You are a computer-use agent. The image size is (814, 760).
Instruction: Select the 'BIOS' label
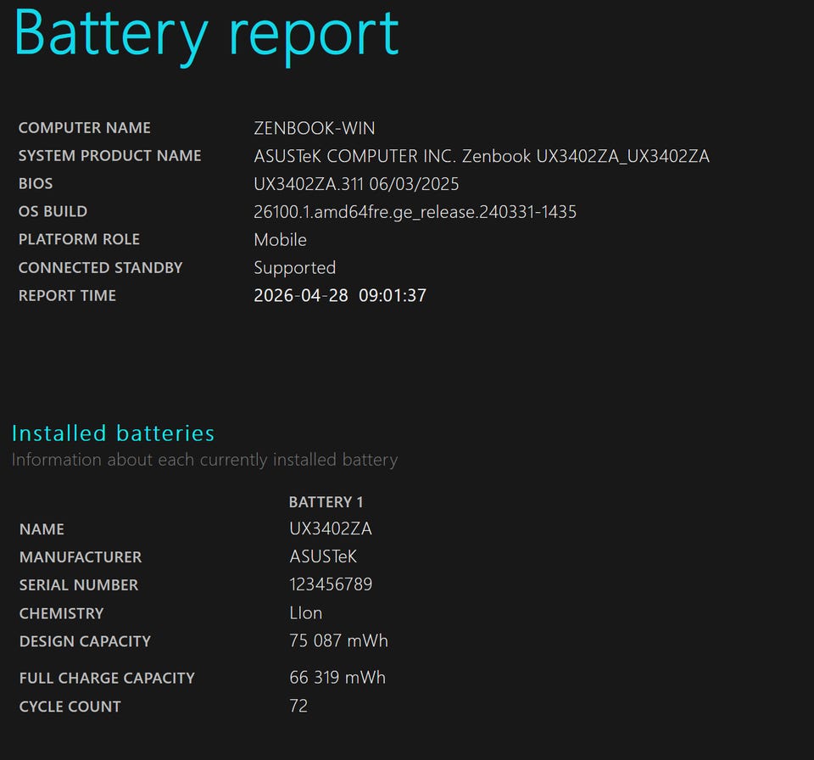click(36, 184)
